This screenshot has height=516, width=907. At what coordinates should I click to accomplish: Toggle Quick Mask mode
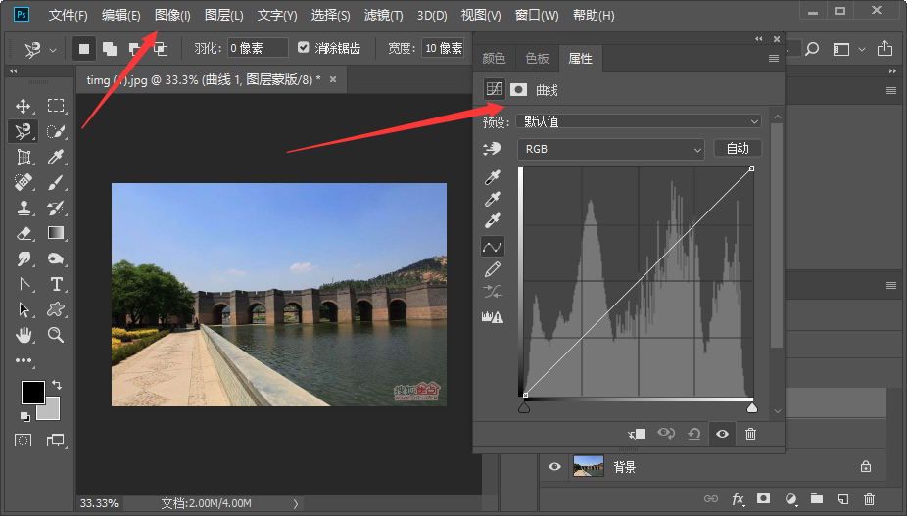coord(24,441)
